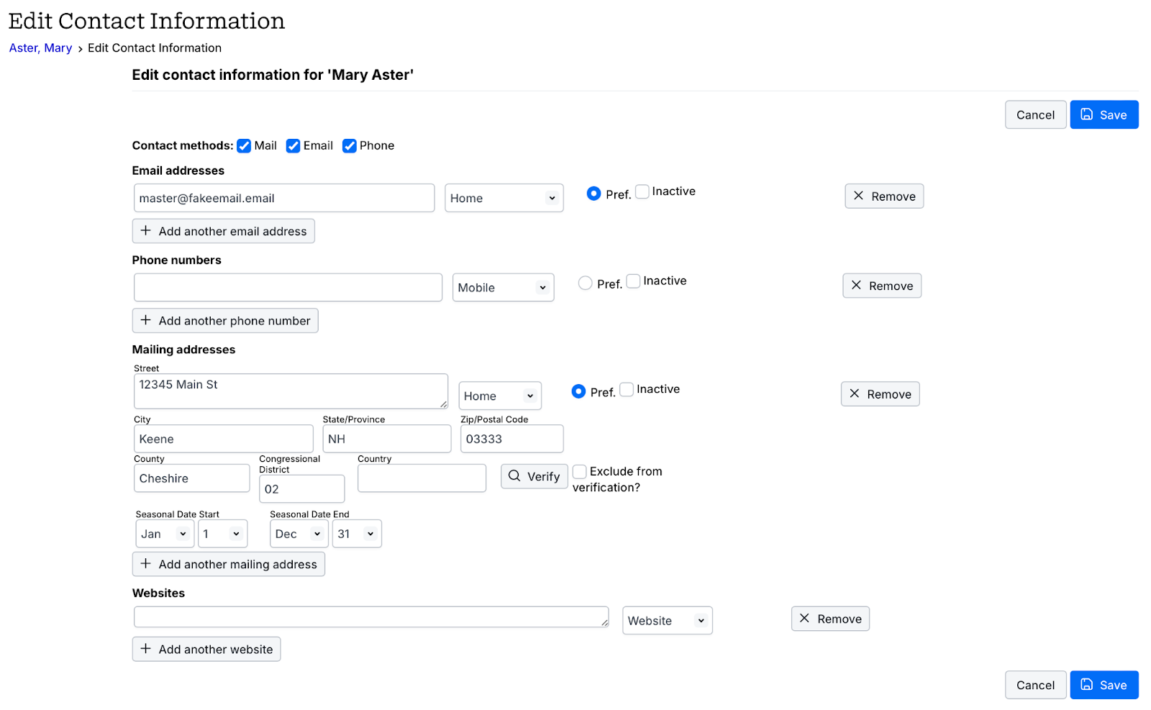
Task: Click the X icon on the website Remove button
Action: point(804,619)
